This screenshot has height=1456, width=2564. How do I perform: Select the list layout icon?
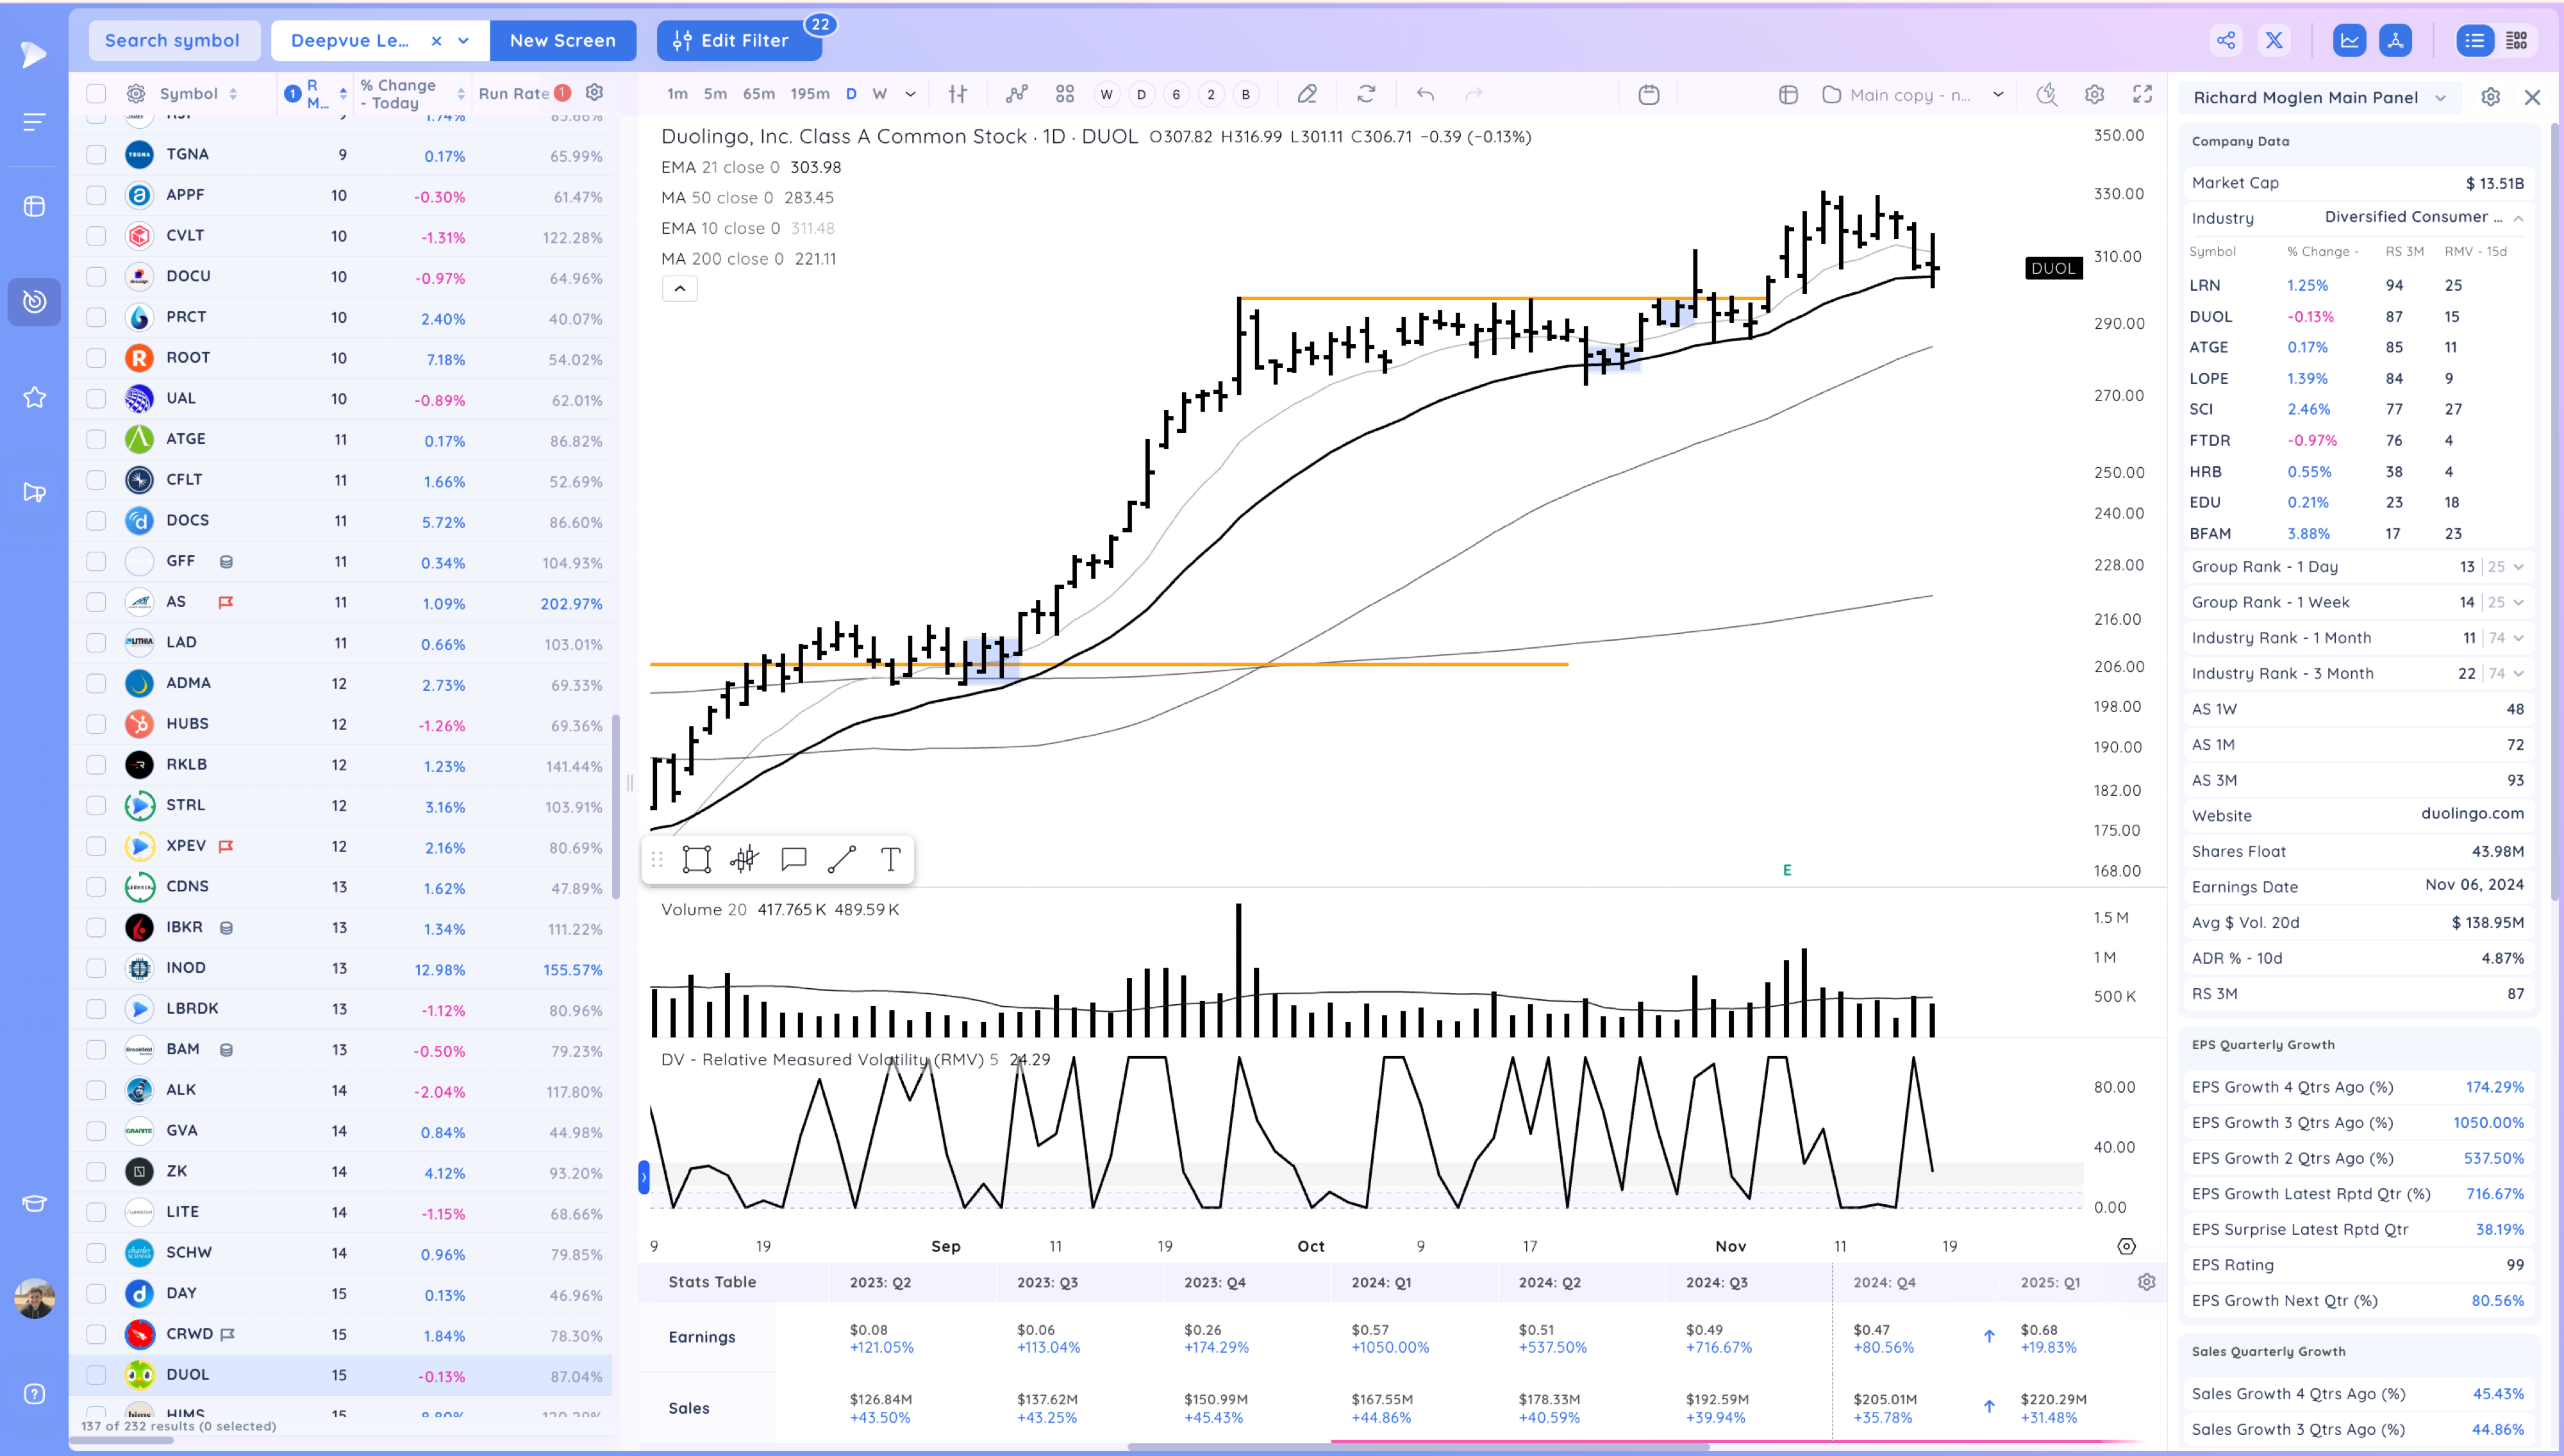[2474, 40]
